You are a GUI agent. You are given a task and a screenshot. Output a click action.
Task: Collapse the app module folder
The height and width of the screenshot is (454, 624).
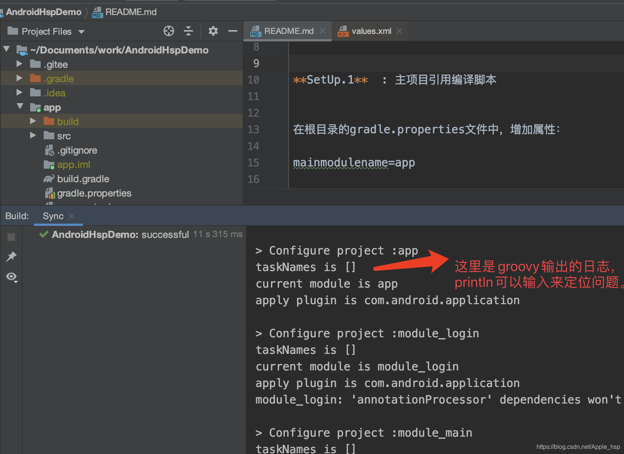coord(20,107)
